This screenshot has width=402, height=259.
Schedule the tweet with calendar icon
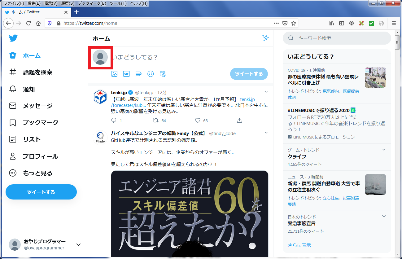tap(163, 74)
